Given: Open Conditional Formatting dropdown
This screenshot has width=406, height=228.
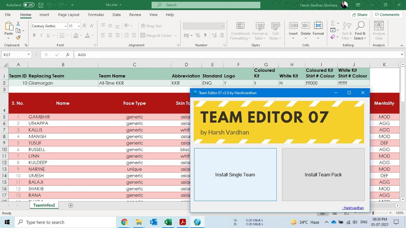Looking at the screenshot, I should (x=240, y=31).
